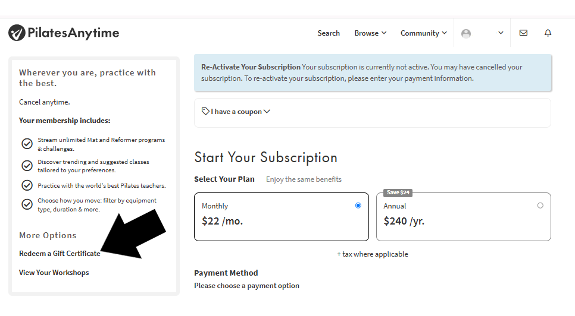Expand the Browse dropdown menu
575x316 pixels.
click(370, 33)
